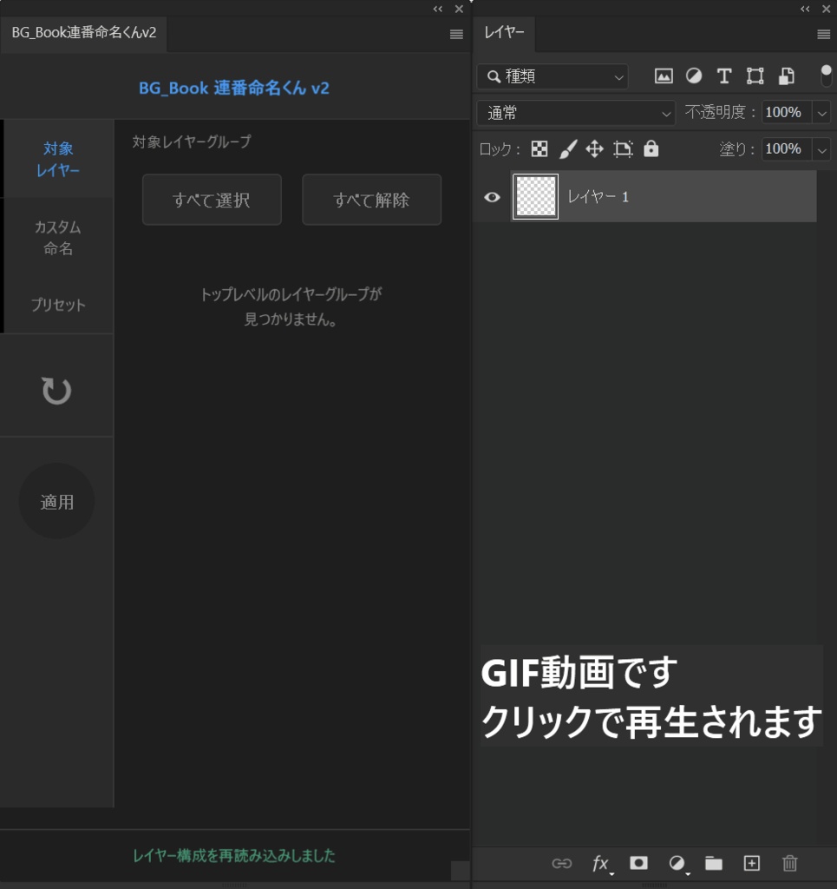Create a new group folder

coord(714,863)
